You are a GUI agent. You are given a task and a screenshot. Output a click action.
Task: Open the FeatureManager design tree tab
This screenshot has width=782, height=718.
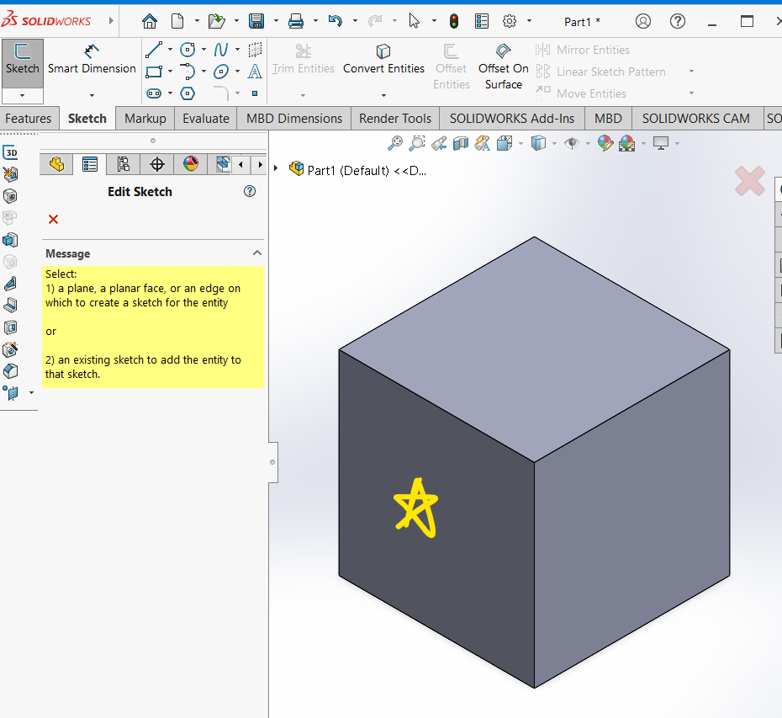[x=56, y=164]
